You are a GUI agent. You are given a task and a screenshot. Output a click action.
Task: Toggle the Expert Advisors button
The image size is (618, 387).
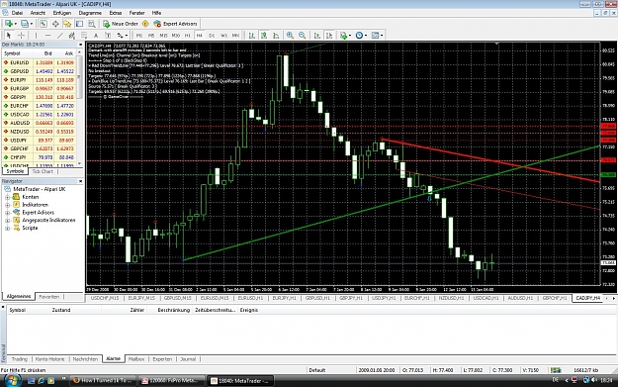(x=175, y=24)
